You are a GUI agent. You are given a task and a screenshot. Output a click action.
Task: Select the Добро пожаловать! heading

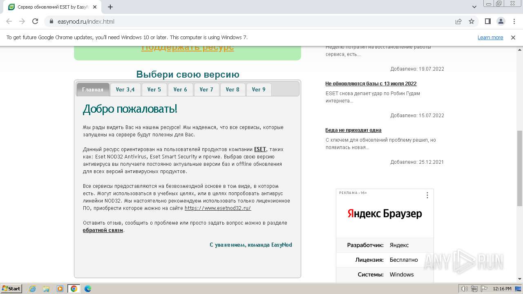pyautogui.click(x=130, y=109)
